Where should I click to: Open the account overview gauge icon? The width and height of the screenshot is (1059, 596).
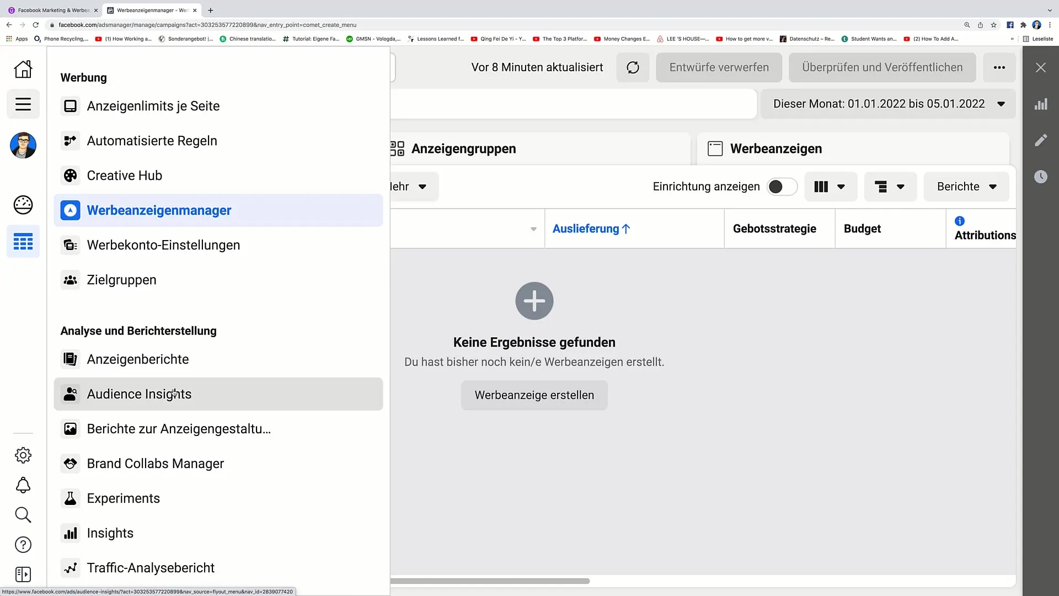tap(23, 205)
